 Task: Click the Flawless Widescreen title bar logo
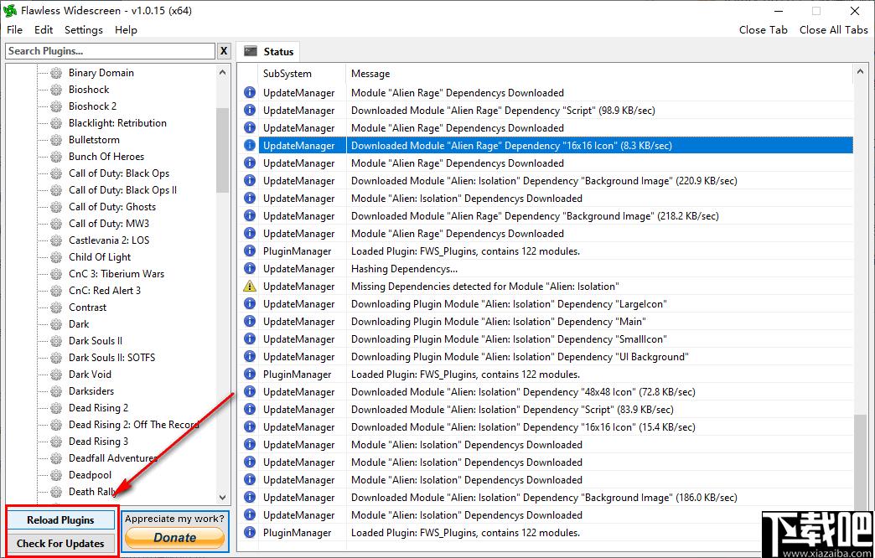pyautogui.click(x=10, y=11)
